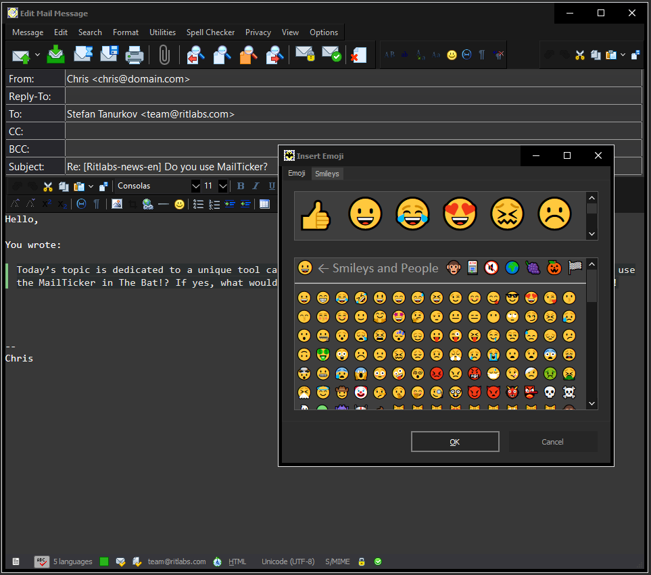
Task: Click Cancel in Insert Emoji dialog
Action: point(552,442)
